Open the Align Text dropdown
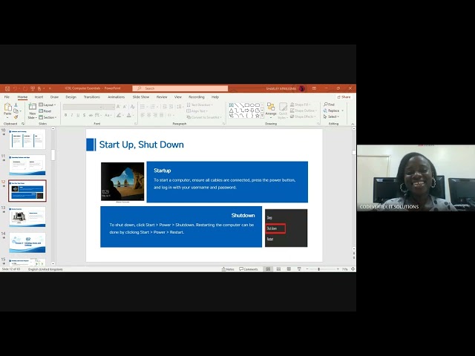The image size is (475, 356). pyautogui.click(x=197, y=111)
